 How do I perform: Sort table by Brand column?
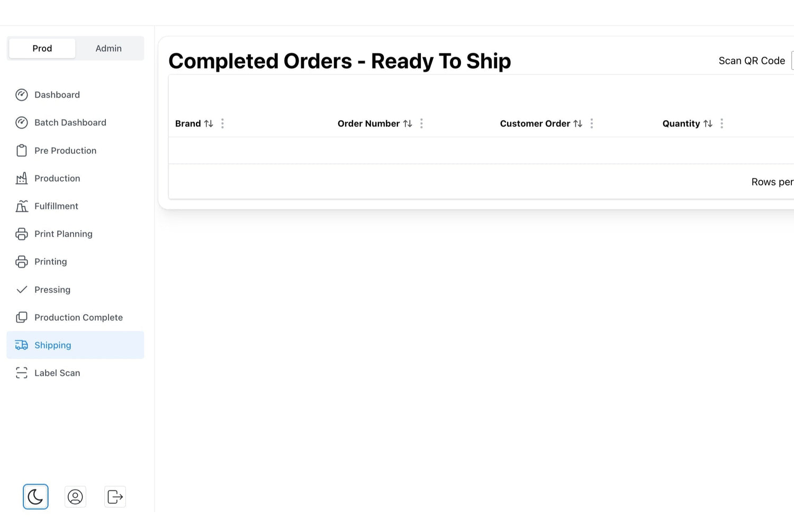209,124
